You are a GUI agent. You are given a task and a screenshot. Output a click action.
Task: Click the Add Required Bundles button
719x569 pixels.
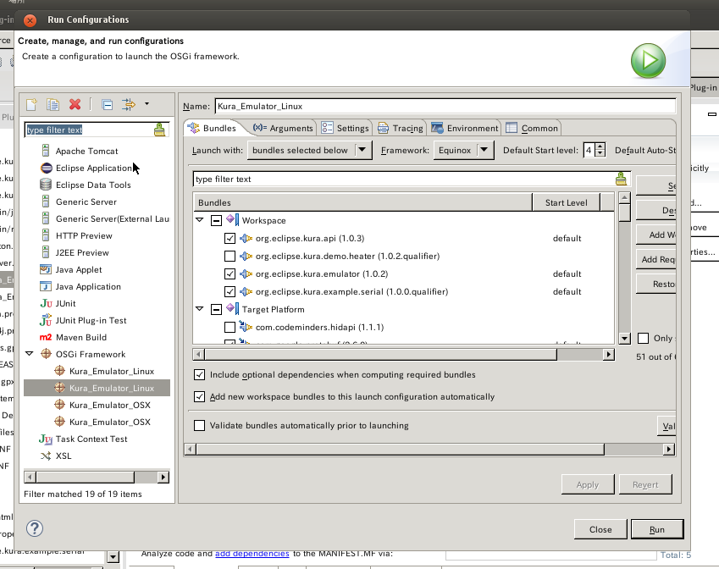(656, 259)
